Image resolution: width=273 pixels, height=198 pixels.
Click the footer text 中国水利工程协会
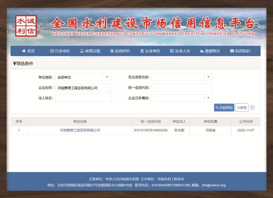point(171,179)
